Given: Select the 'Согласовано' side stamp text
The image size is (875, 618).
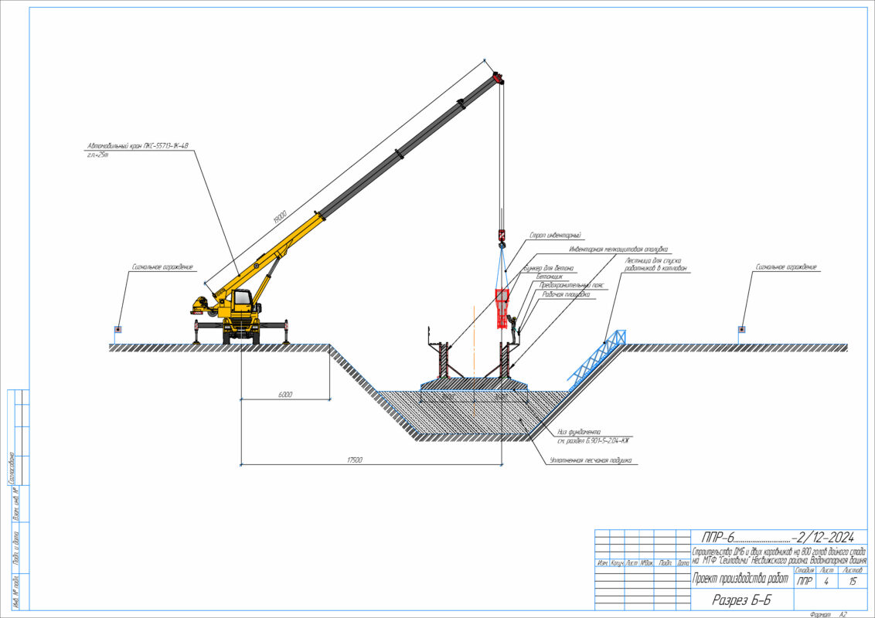Looking at the screenshot, I should coord(12,468).
